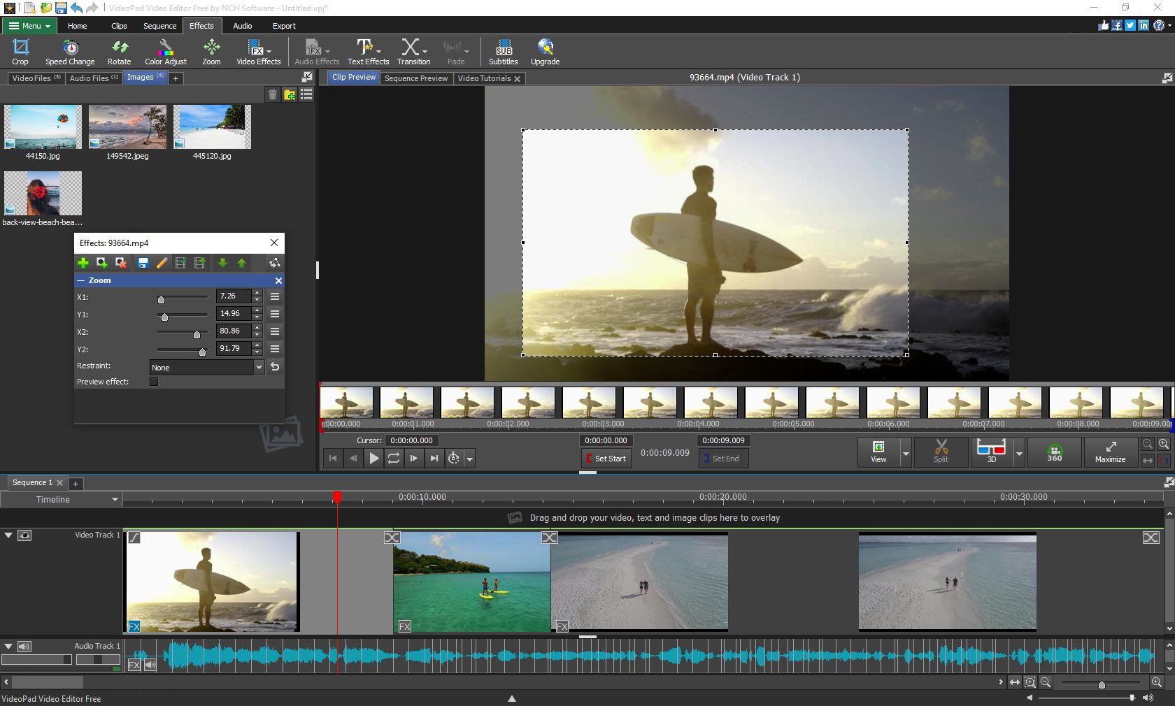The height and width of the screenshot is (706, 1175).
Task: Split the clip with the scissors tool
Action: tap(941, 452)
